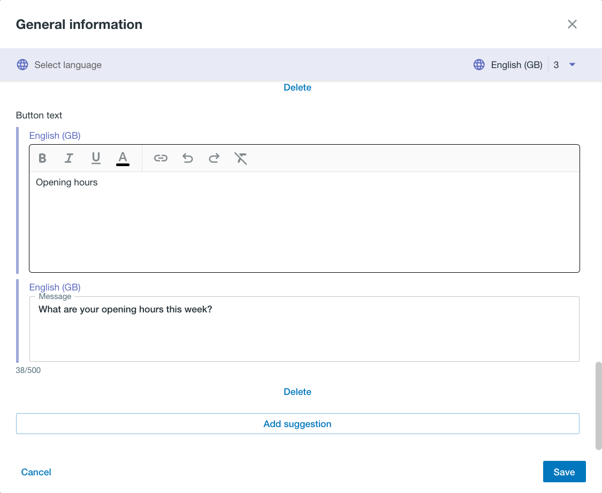The width and height of the screenshot is (602, 493).
Task: Click the English (GB) label above the toolbar
Action: [x=55, y=136]
